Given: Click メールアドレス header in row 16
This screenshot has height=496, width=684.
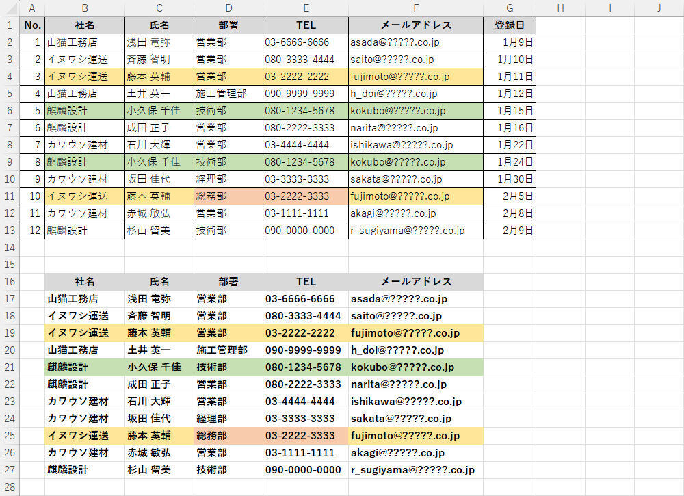Looking at the screenshot, I should click(x=416, y=282).
